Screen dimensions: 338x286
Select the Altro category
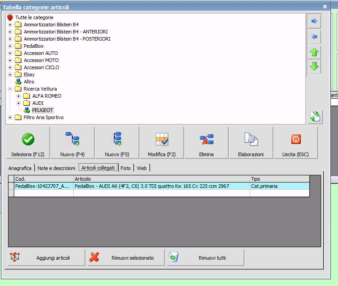click(x=29, y=82)
